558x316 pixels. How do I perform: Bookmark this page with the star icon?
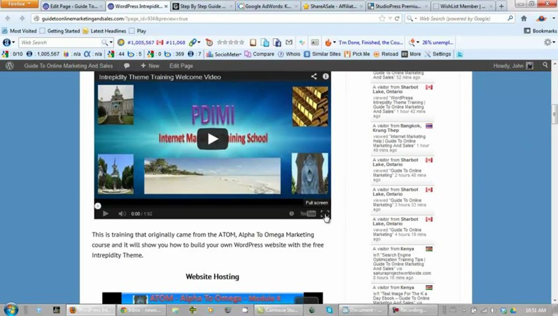click(x=382, y=18)
